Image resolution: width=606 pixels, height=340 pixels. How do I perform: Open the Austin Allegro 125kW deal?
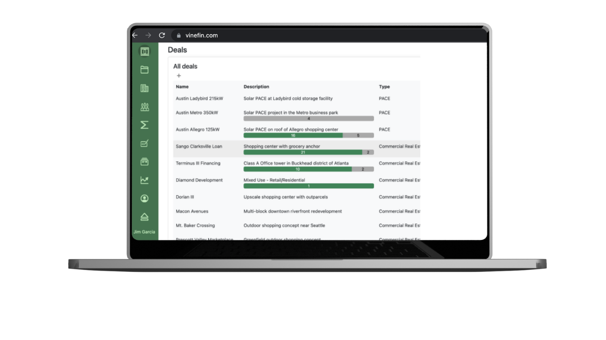(198, 130)
